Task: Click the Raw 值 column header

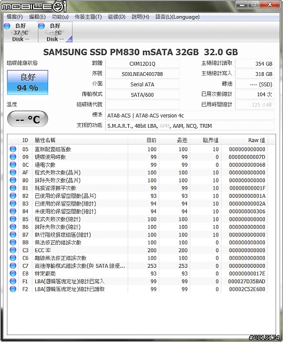Action: [245, 140]
